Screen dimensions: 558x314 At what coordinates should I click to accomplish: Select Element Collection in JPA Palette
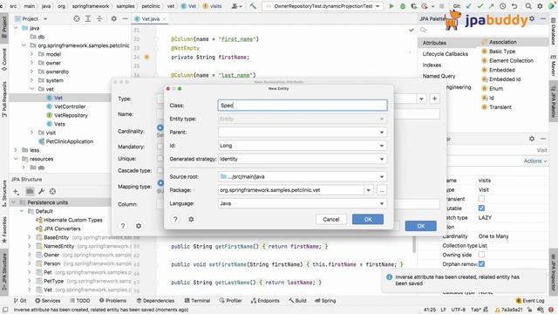click(x=511, y=60)
